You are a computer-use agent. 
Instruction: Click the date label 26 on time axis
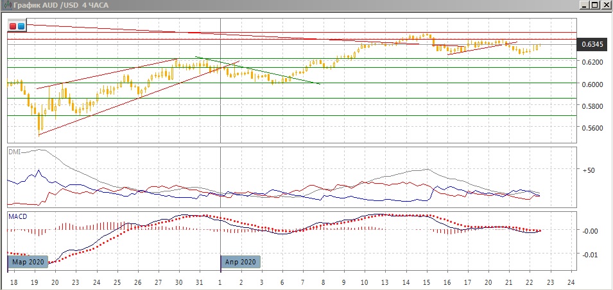tap(137, 282)
